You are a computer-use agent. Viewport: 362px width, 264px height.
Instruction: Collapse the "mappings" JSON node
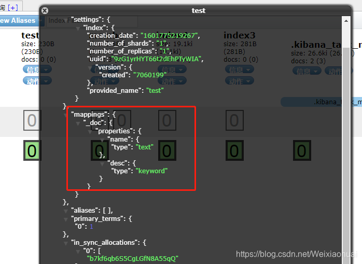[66, 115]
